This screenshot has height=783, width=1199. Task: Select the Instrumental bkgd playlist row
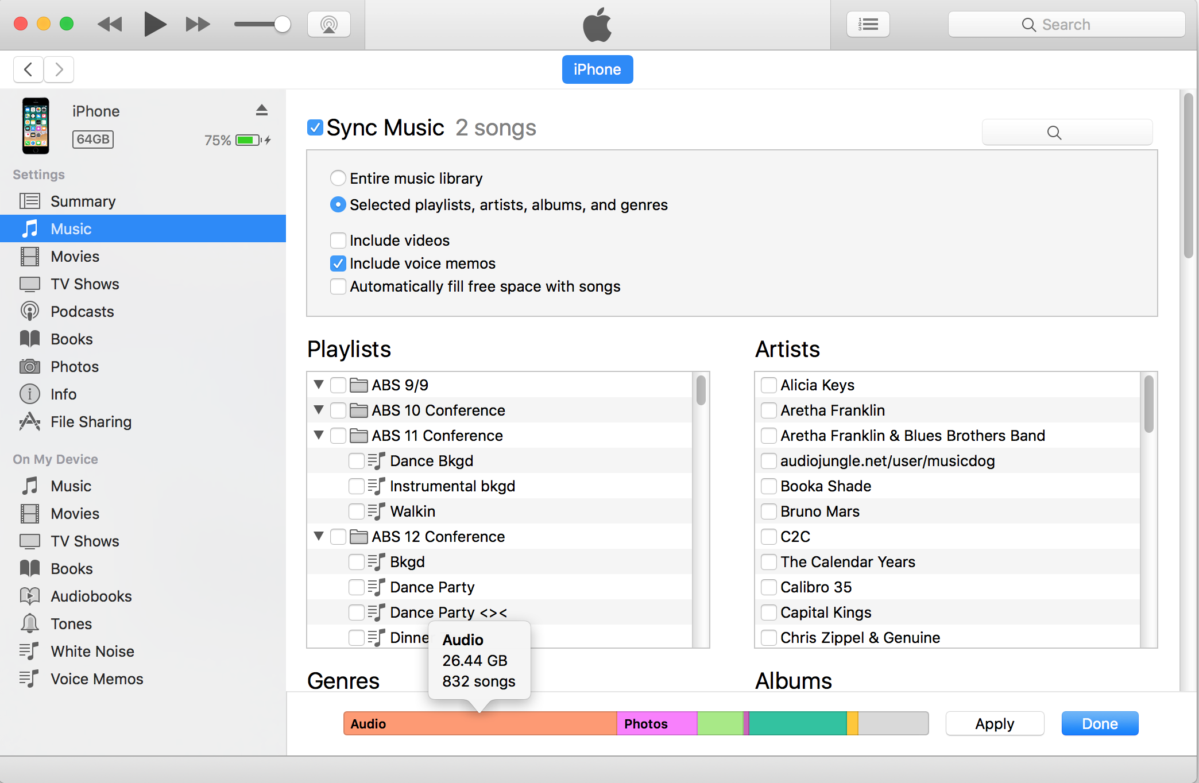[x=500, y=486]
